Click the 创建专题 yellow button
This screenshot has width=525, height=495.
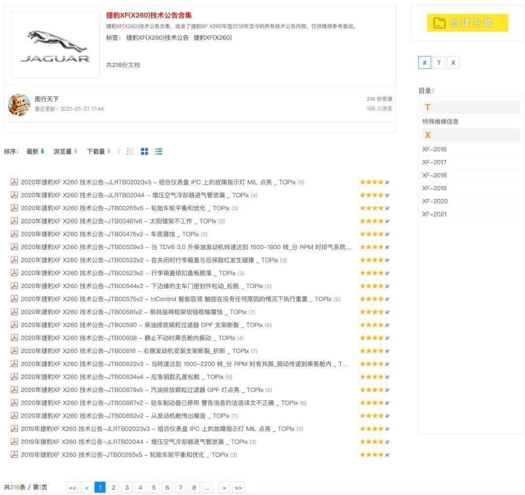tap(467, 23)
